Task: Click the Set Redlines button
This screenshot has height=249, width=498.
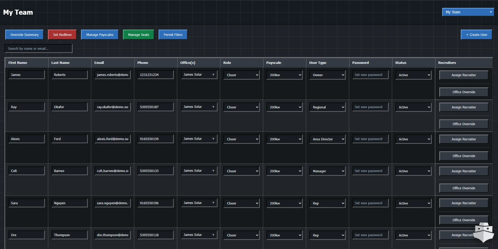Action: [62, 35]
